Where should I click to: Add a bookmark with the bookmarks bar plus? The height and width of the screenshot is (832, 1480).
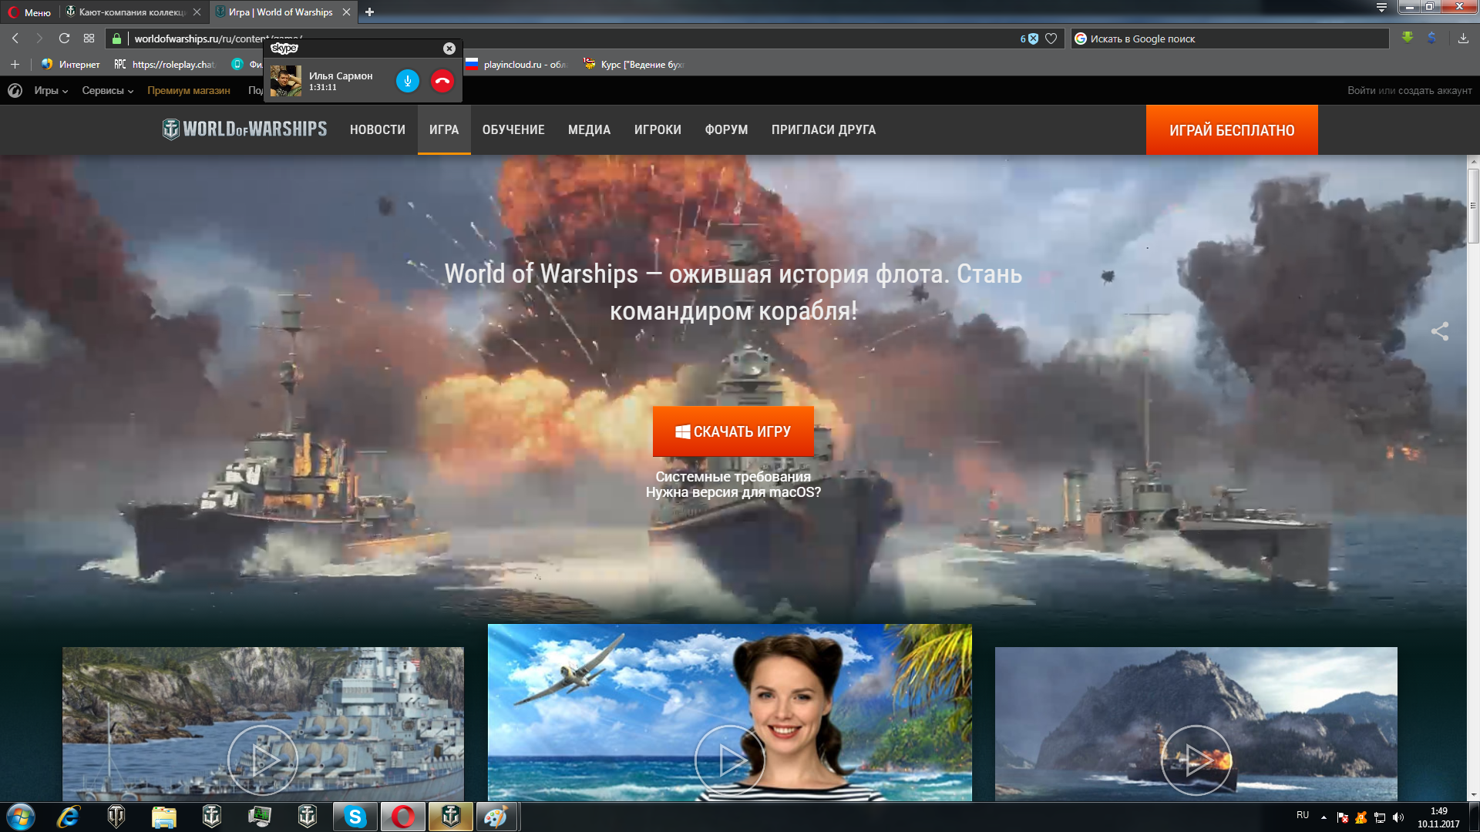tap(15, 65)
